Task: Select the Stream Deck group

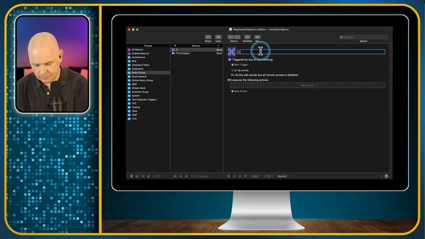Action: (149, 88)
